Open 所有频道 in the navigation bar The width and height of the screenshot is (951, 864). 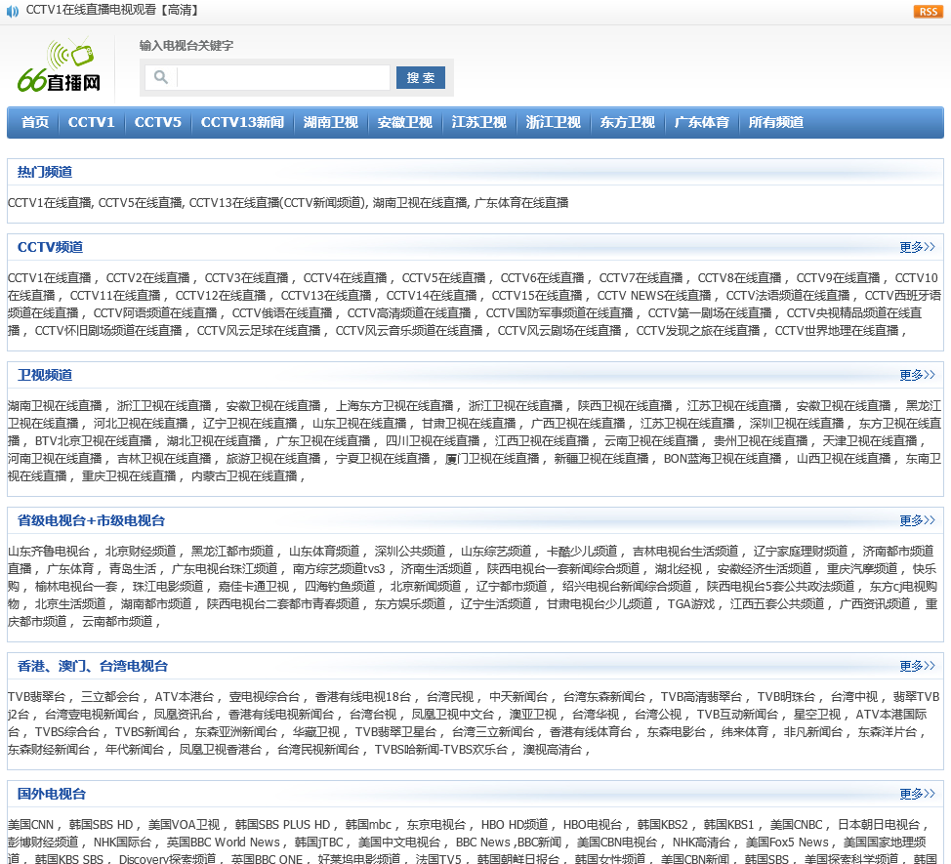pyautogui.click(x=775, y=122)
